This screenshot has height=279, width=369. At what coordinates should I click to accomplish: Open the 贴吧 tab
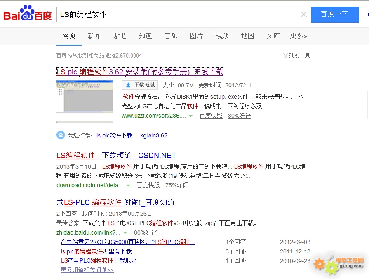click(120, 36)
